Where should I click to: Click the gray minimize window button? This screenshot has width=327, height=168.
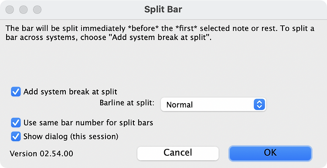tap(24, 10)
